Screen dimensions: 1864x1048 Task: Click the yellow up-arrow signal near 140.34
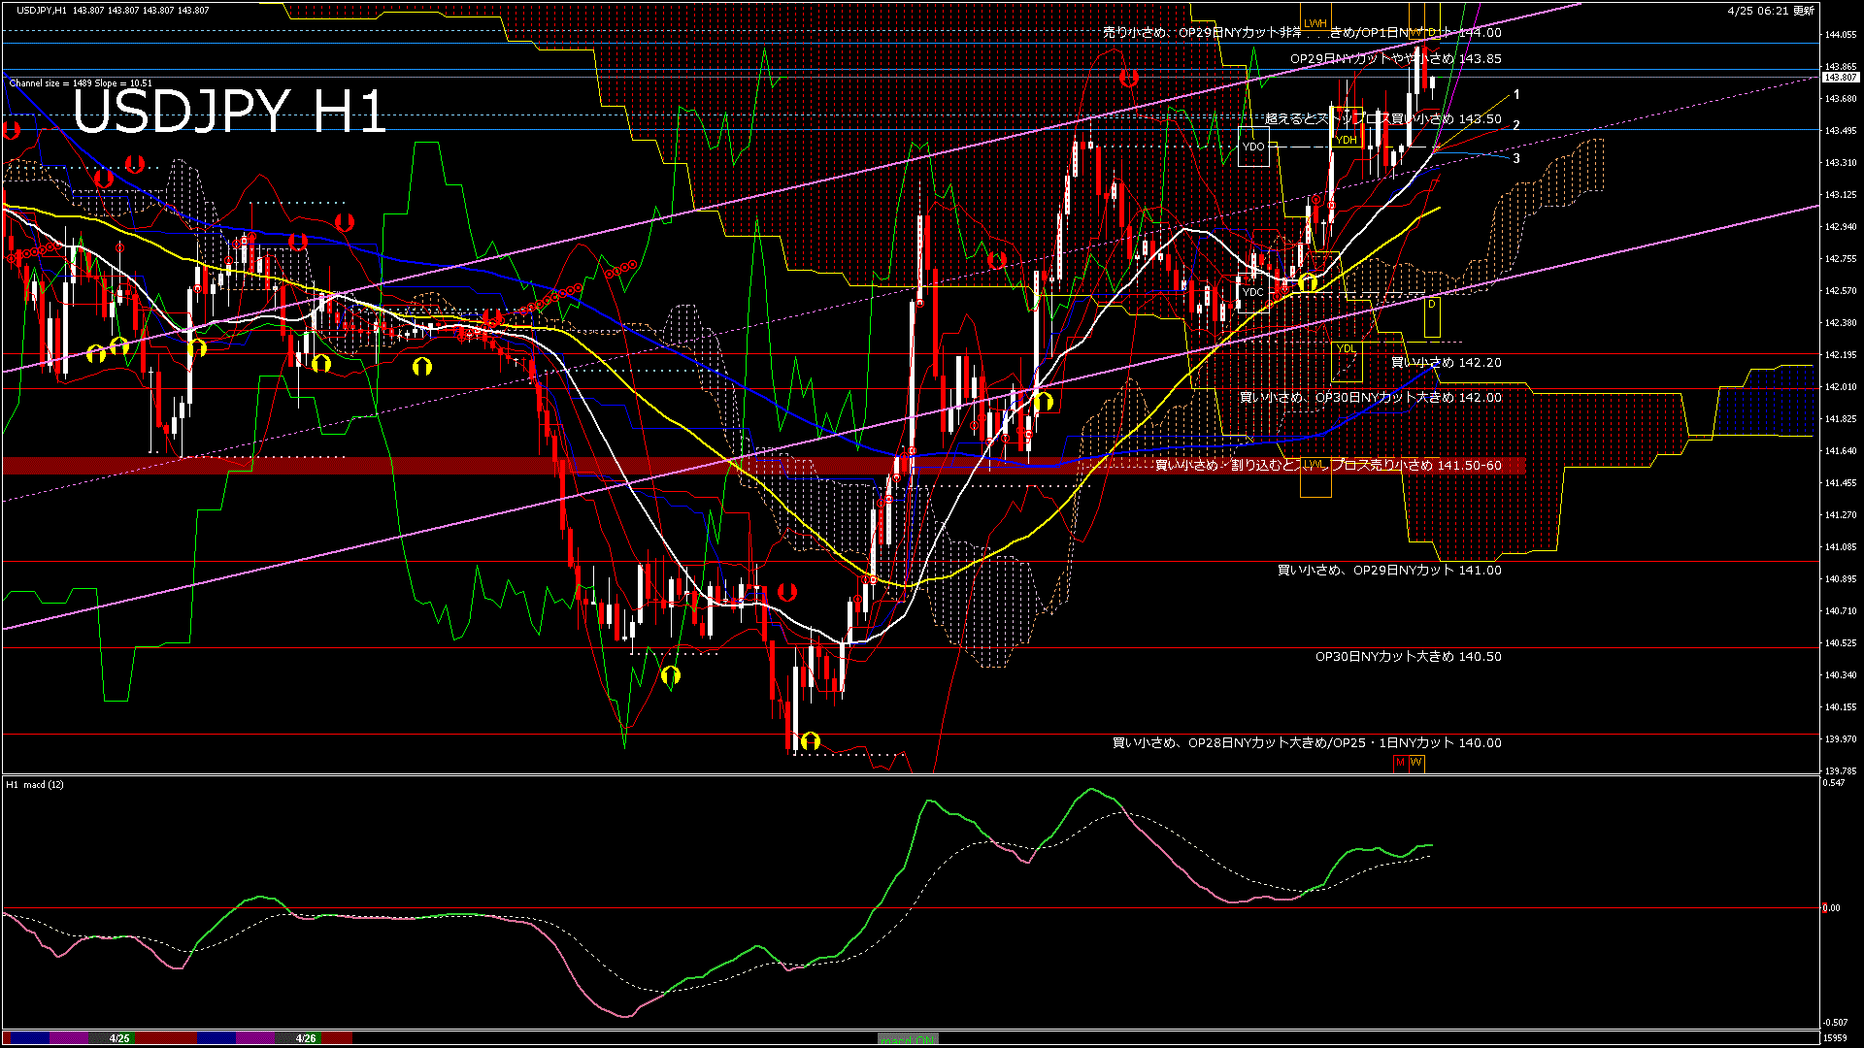pyautogui.click(x=670, y=674)
